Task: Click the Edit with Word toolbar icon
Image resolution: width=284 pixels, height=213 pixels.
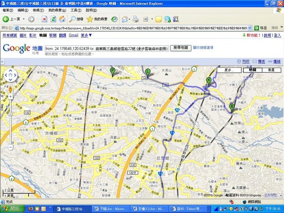Action: 146,19
